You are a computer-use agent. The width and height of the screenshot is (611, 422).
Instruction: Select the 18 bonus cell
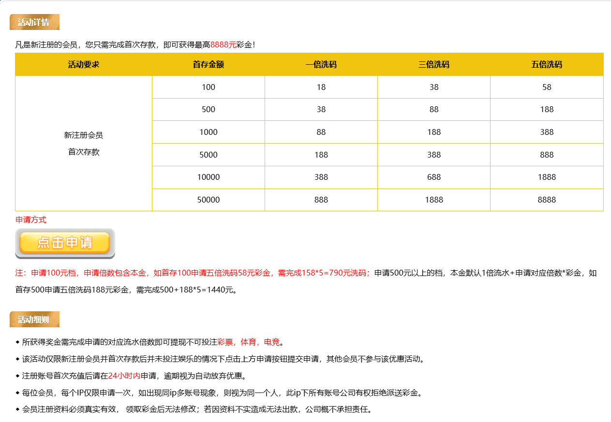(x=321, y=87)
